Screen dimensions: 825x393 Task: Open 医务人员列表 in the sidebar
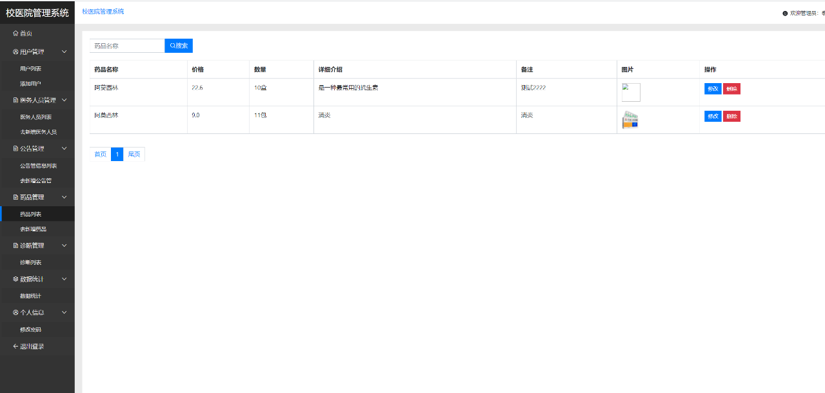[x=35, y=117]
